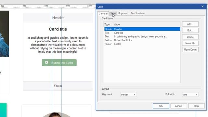Delete the selected card item
The image size is (208, 117).
(190, 37)
